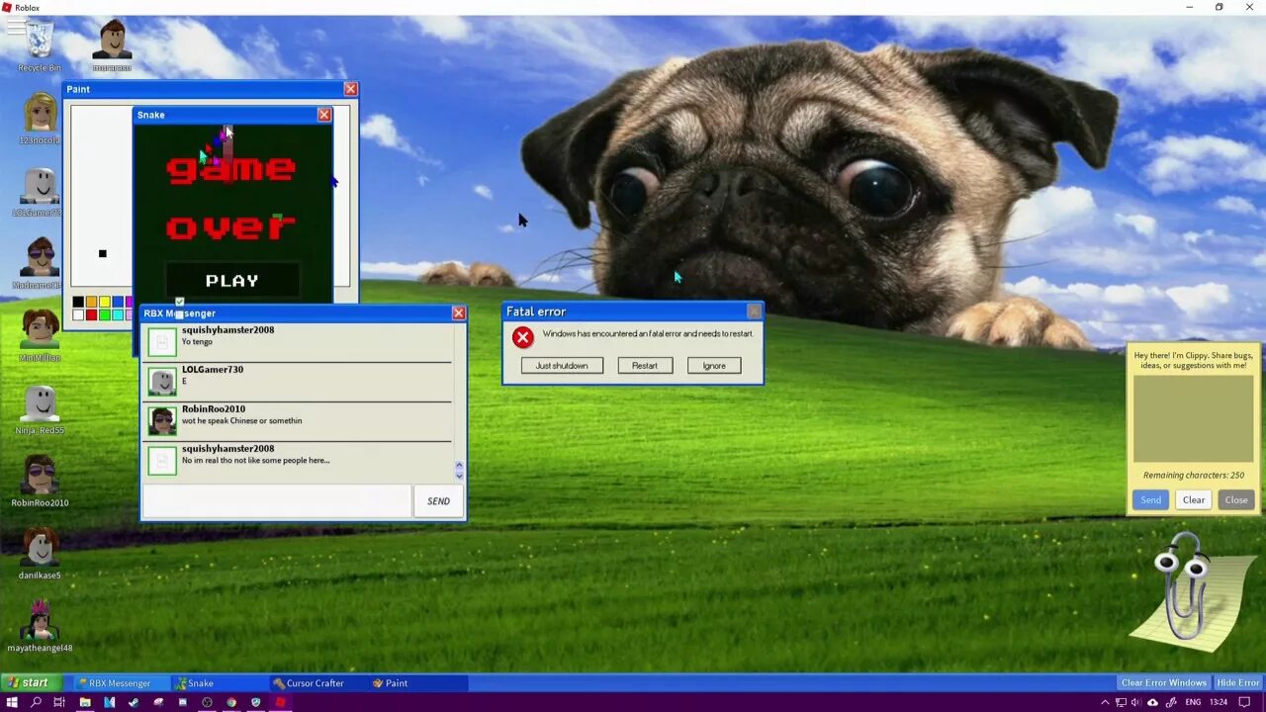
Task: Click the message input field in RBX Messenger
Action: point(277,501)
